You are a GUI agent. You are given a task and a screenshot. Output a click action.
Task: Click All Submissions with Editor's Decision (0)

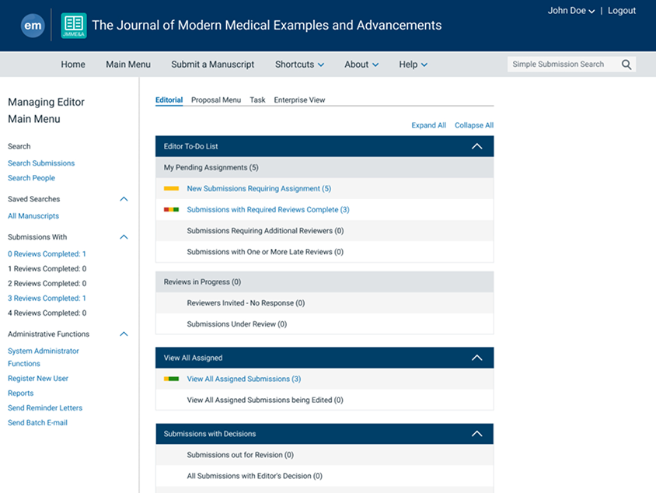click(x=255, y=476)
